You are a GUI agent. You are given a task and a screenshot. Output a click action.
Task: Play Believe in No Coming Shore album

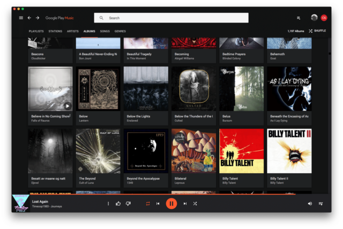(x=68, y=106)
